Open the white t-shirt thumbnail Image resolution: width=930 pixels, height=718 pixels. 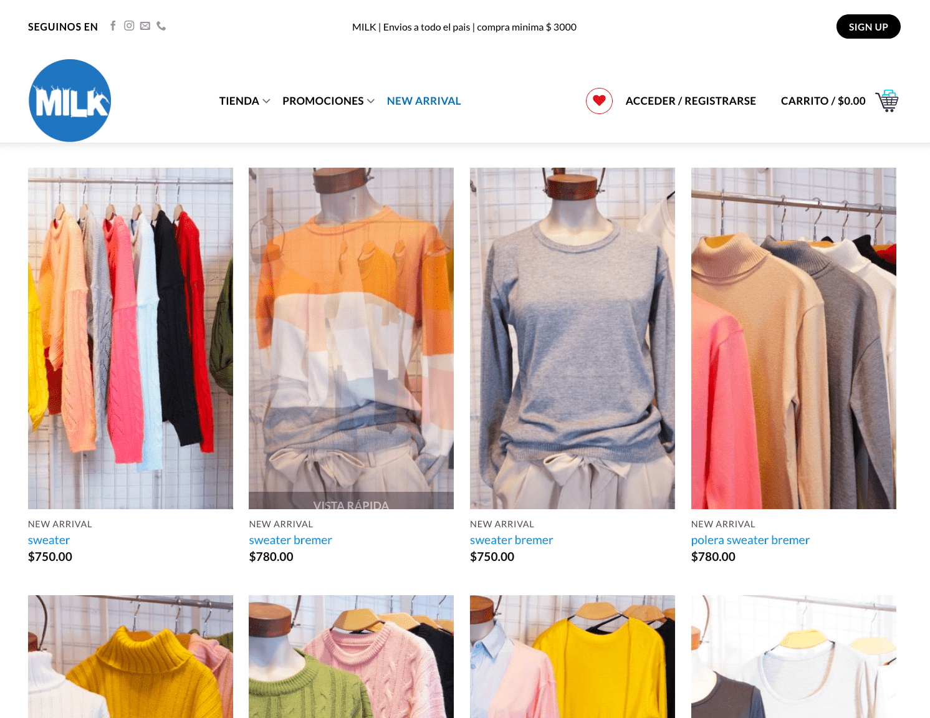pyautogui.click(x=793, y=657)
